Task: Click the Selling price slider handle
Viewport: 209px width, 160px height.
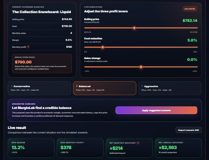Action: (134, 28)
